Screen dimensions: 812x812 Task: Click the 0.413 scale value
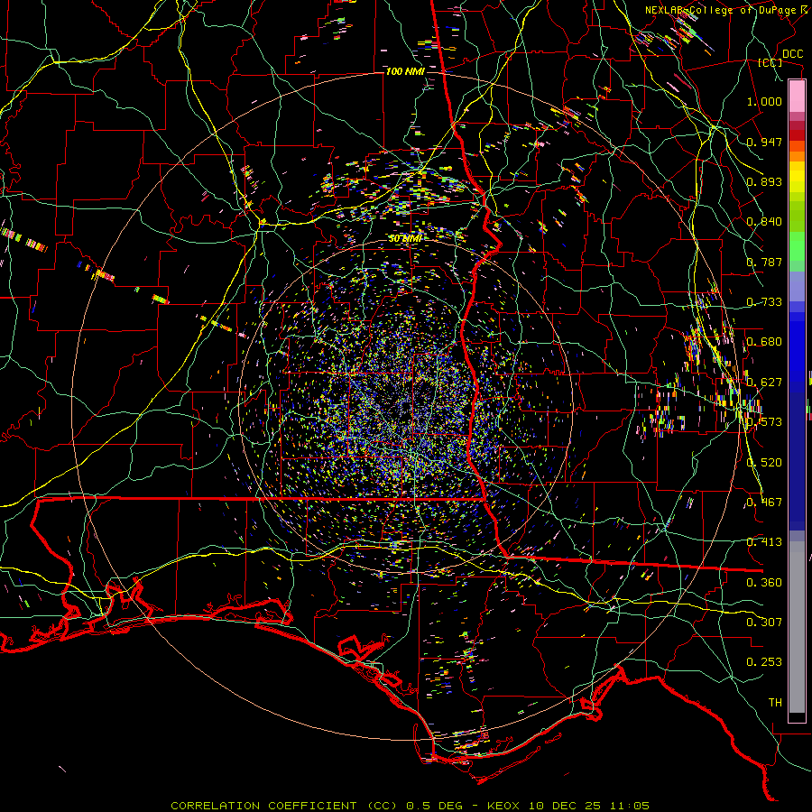764,542
